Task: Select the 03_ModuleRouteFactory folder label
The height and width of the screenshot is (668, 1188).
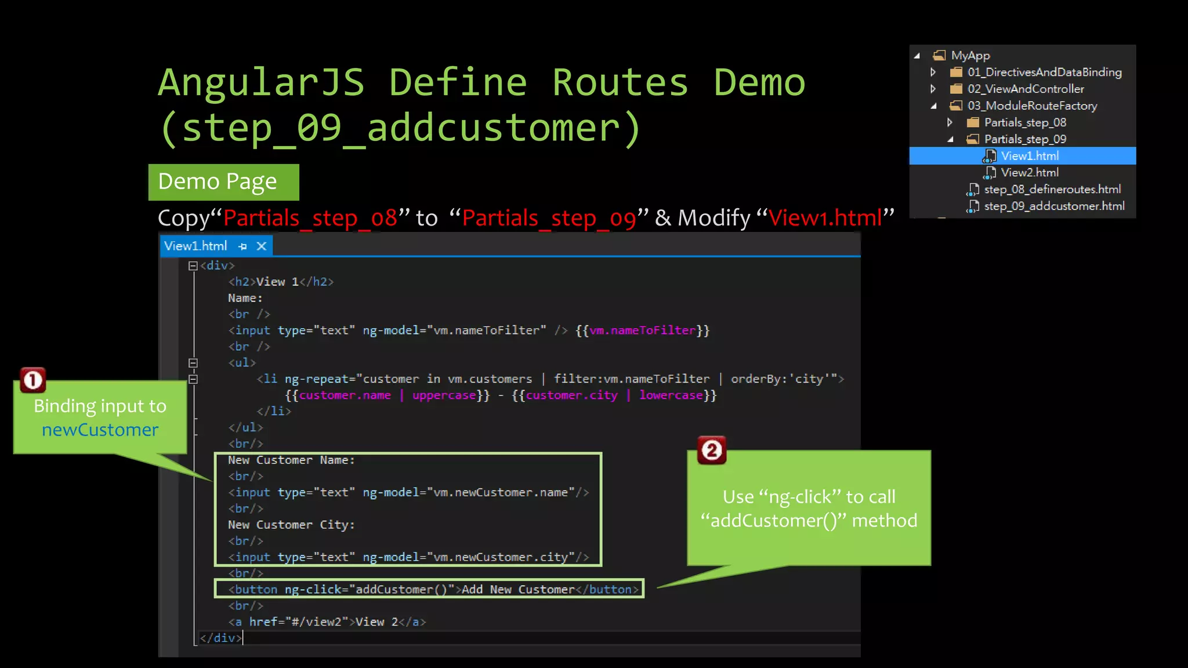Action: (1032, 106)
